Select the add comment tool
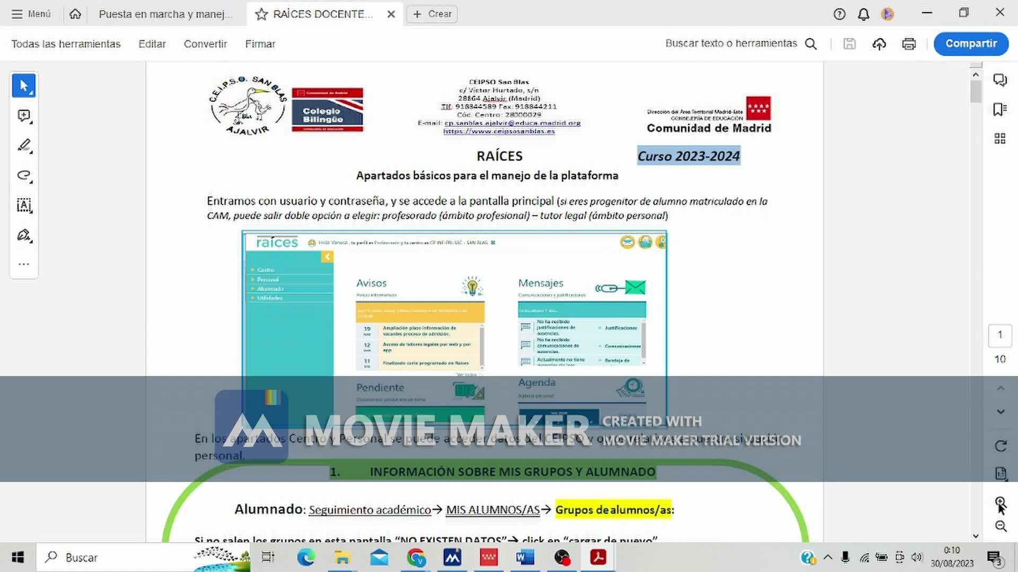This screenshot has width=1018, height=572. (x=23, y=115)
